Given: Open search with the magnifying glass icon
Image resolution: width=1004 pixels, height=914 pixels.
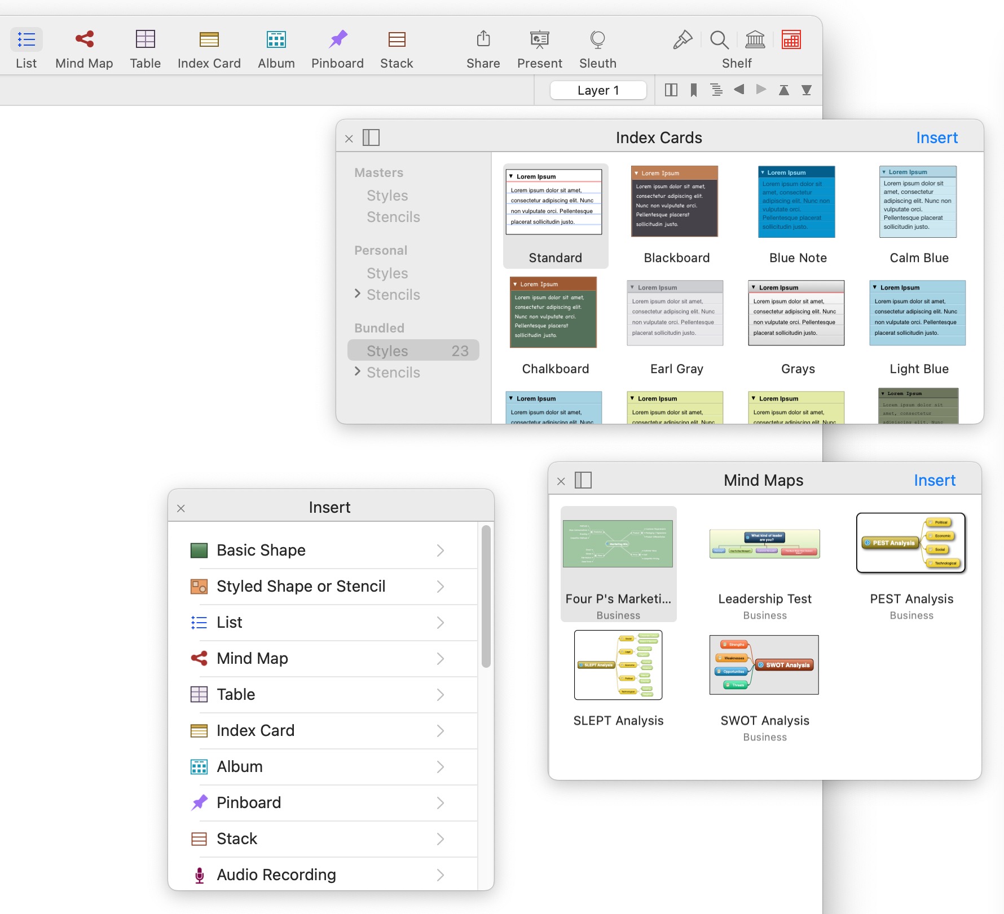Looking at the screenshot, I should tap(719, 40).
